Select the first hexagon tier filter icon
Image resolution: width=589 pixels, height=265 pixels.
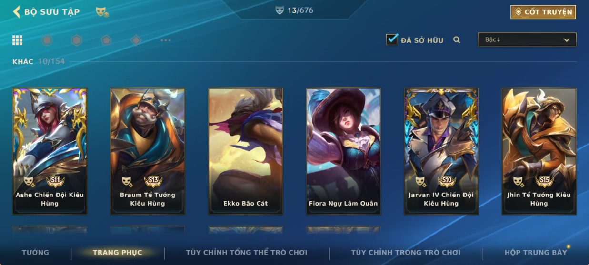pyautogui.click(x=47, y=40)
